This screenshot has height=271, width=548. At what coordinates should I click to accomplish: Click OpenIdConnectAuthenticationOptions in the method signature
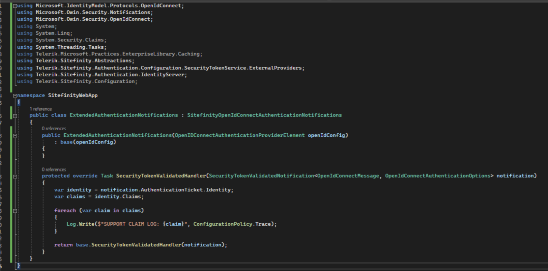438,176
